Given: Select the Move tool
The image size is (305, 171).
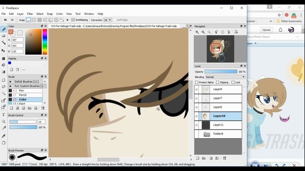Looking at the screenshot, I should [x=3, y=51].
